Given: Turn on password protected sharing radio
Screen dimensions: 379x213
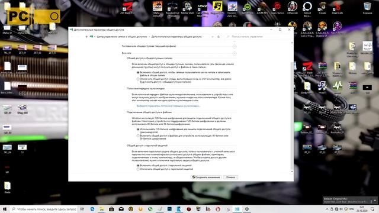Looking at the screenshot, I should pos(138,166).
